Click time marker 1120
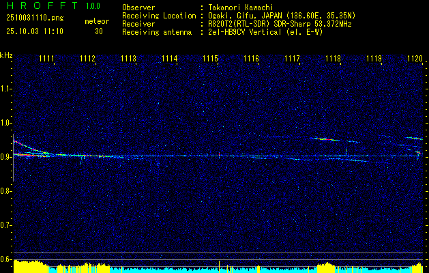 pyautogui.click(x=415, y=59)
